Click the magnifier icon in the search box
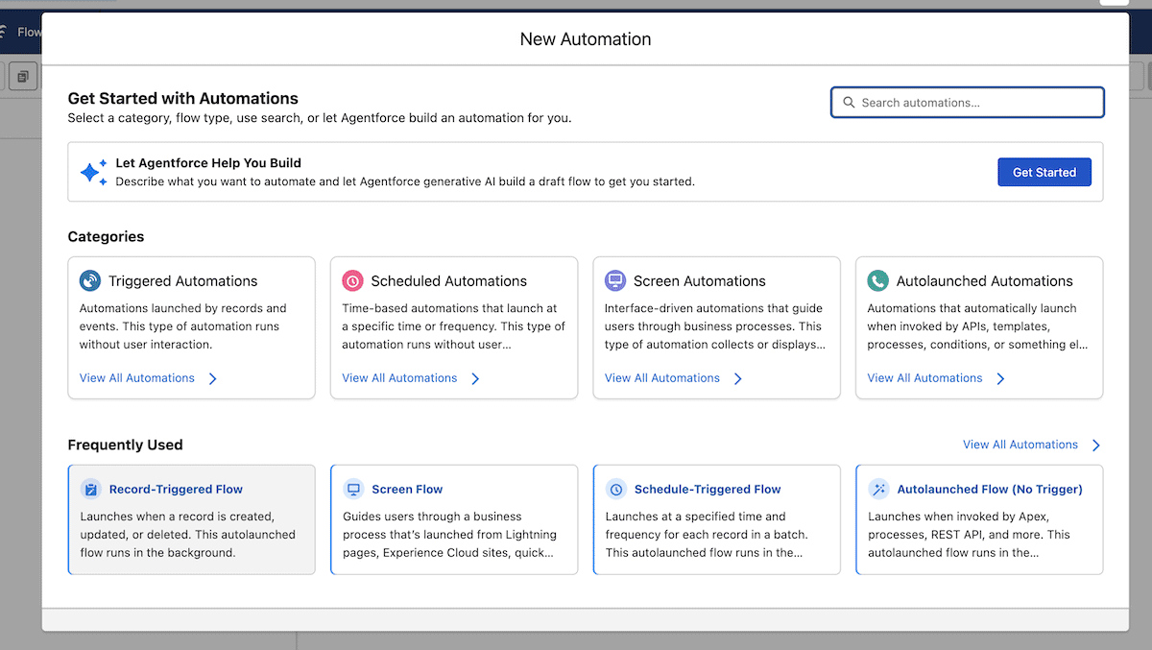 tap(849, 103)
